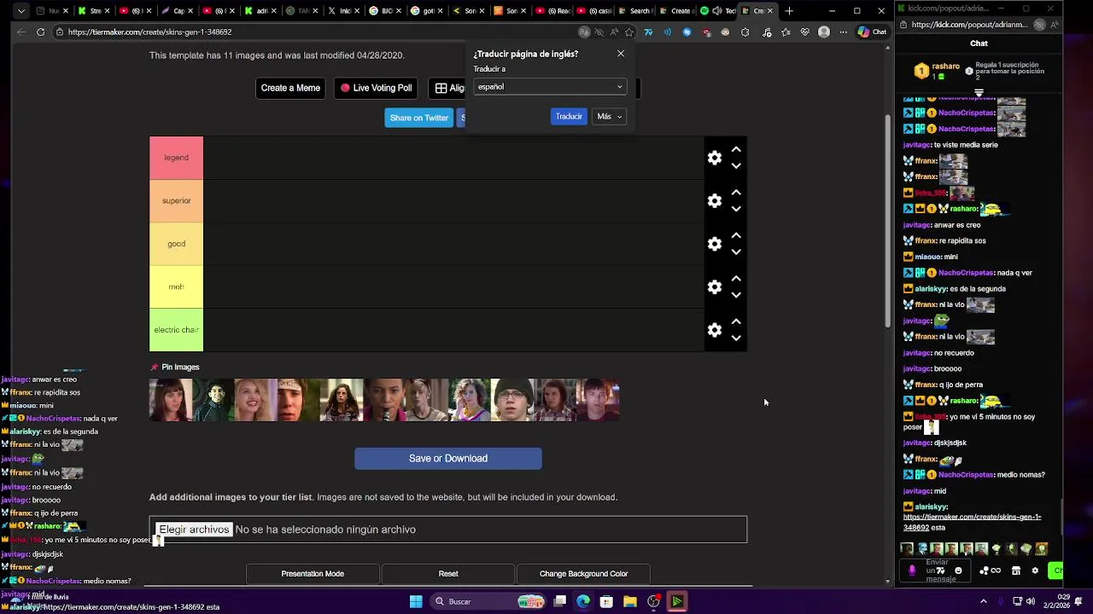1093x614 pixels.
Task: Bookmark page with star icon
Action: pyautogui.click(x=629, y=32)
